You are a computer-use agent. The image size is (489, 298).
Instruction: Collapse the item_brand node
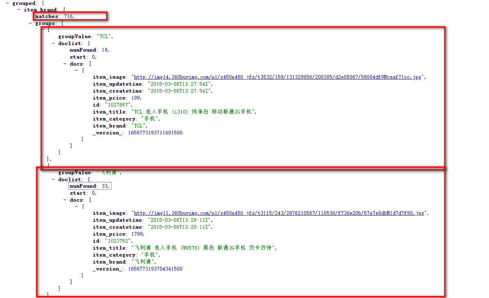(x=19, y=10)
